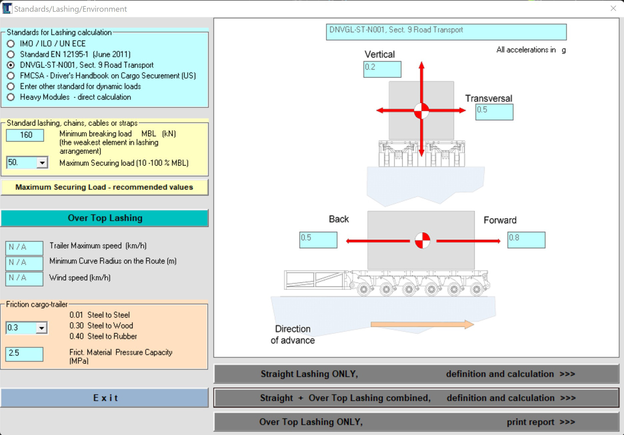Viewport: 624px width, 435px height.
Task: Click center-of-gravity marker in side view diagram
Action: click(422, 241)
